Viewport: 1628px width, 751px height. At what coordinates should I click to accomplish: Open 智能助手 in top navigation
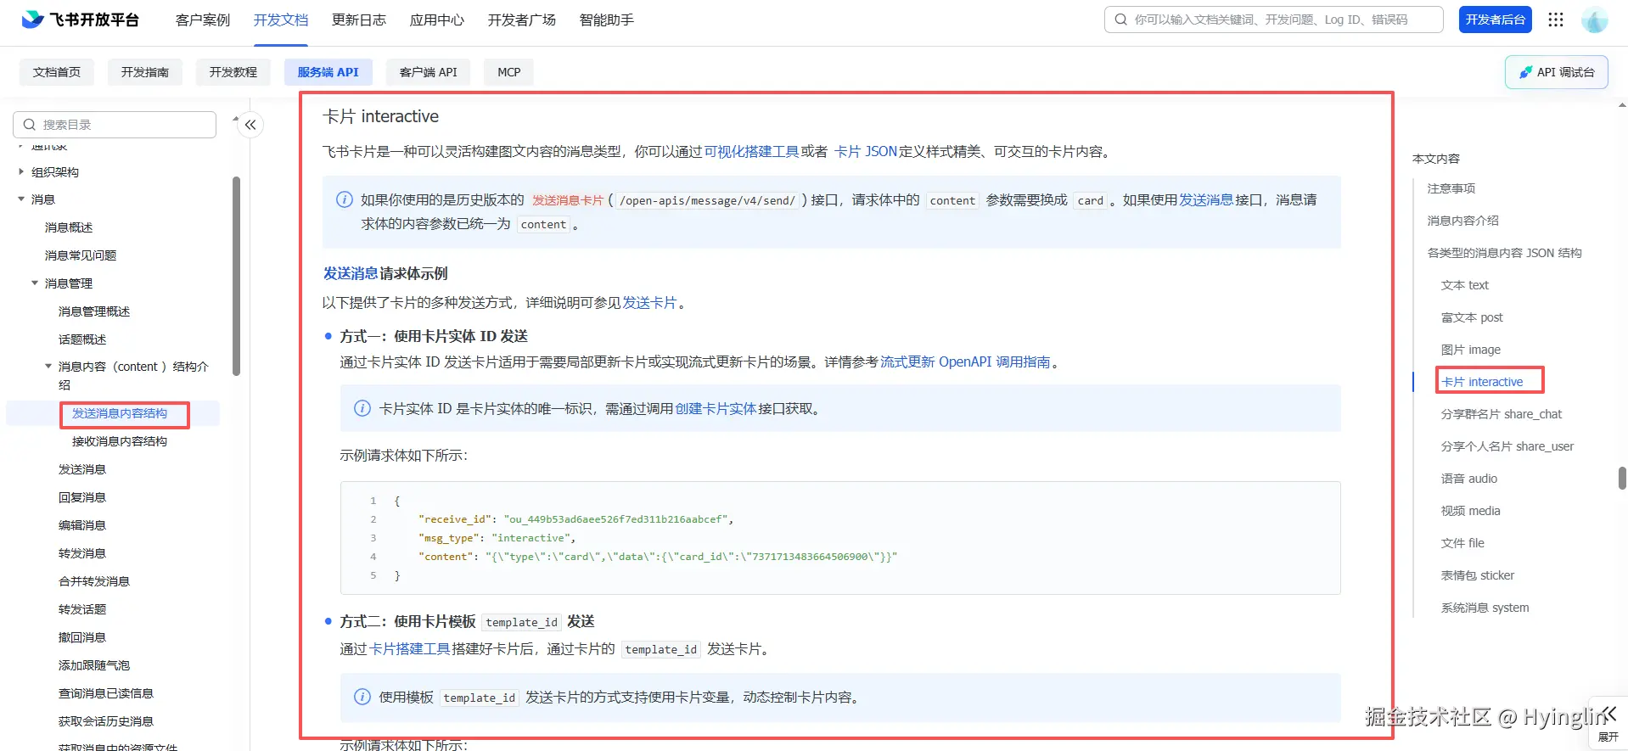coord(607,20)
